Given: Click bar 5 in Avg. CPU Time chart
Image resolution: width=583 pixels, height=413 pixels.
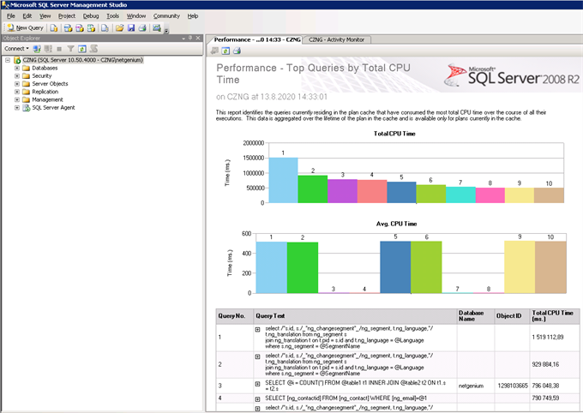Looking at the screenshot, I should coord(395,267).
